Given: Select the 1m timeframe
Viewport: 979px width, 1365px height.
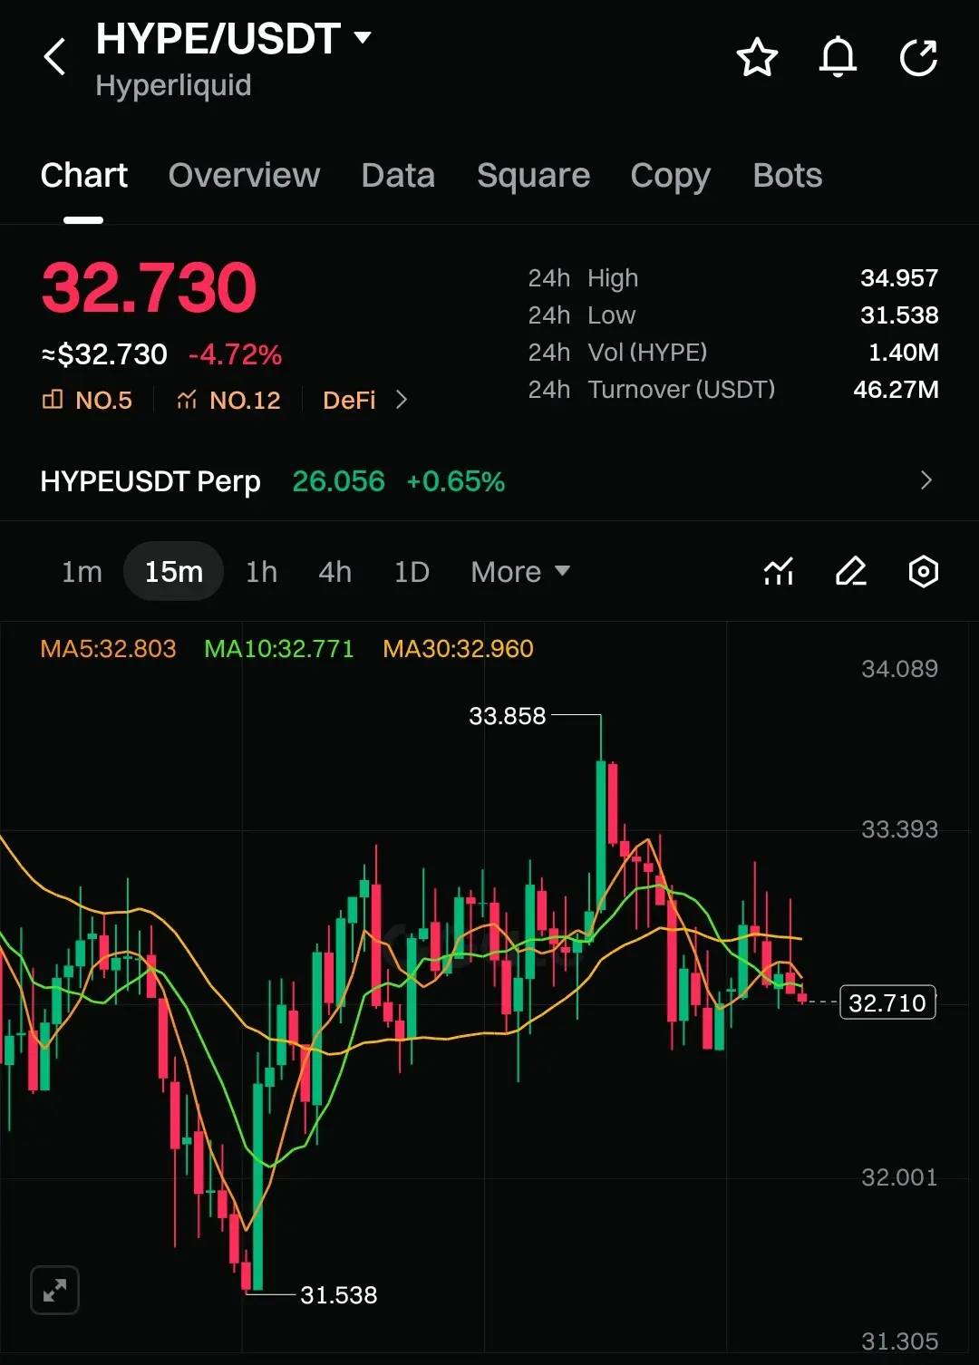Looking at the screenshot, I should (82, 572).
